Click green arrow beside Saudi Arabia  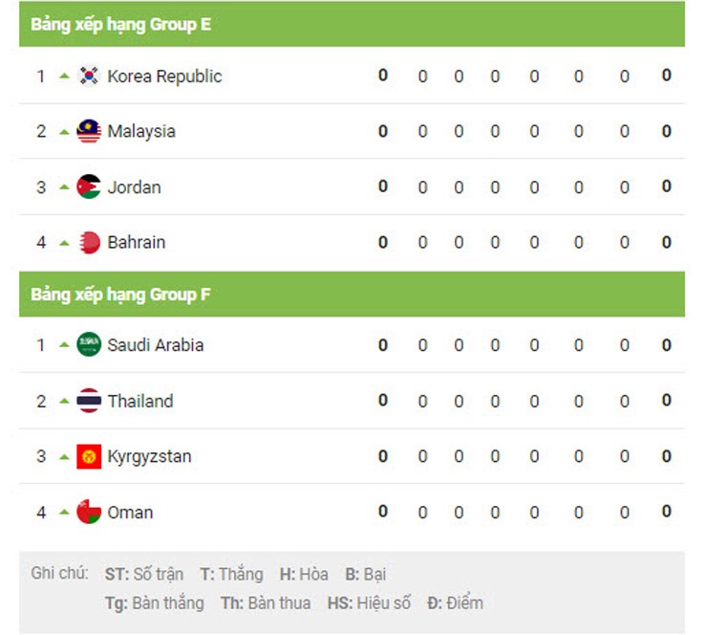pos(64,345)
